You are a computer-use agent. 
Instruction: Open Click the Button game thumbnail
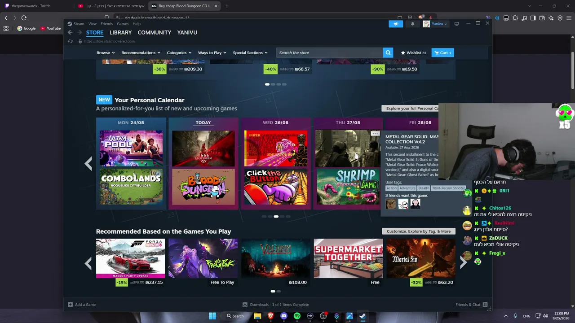(275, 187)
